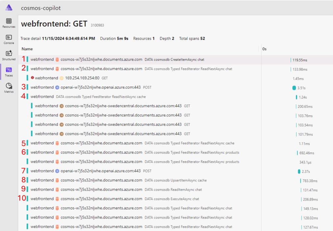Click the '1.45ms' duration label
The image size is (333, 231).
point(298,79)
